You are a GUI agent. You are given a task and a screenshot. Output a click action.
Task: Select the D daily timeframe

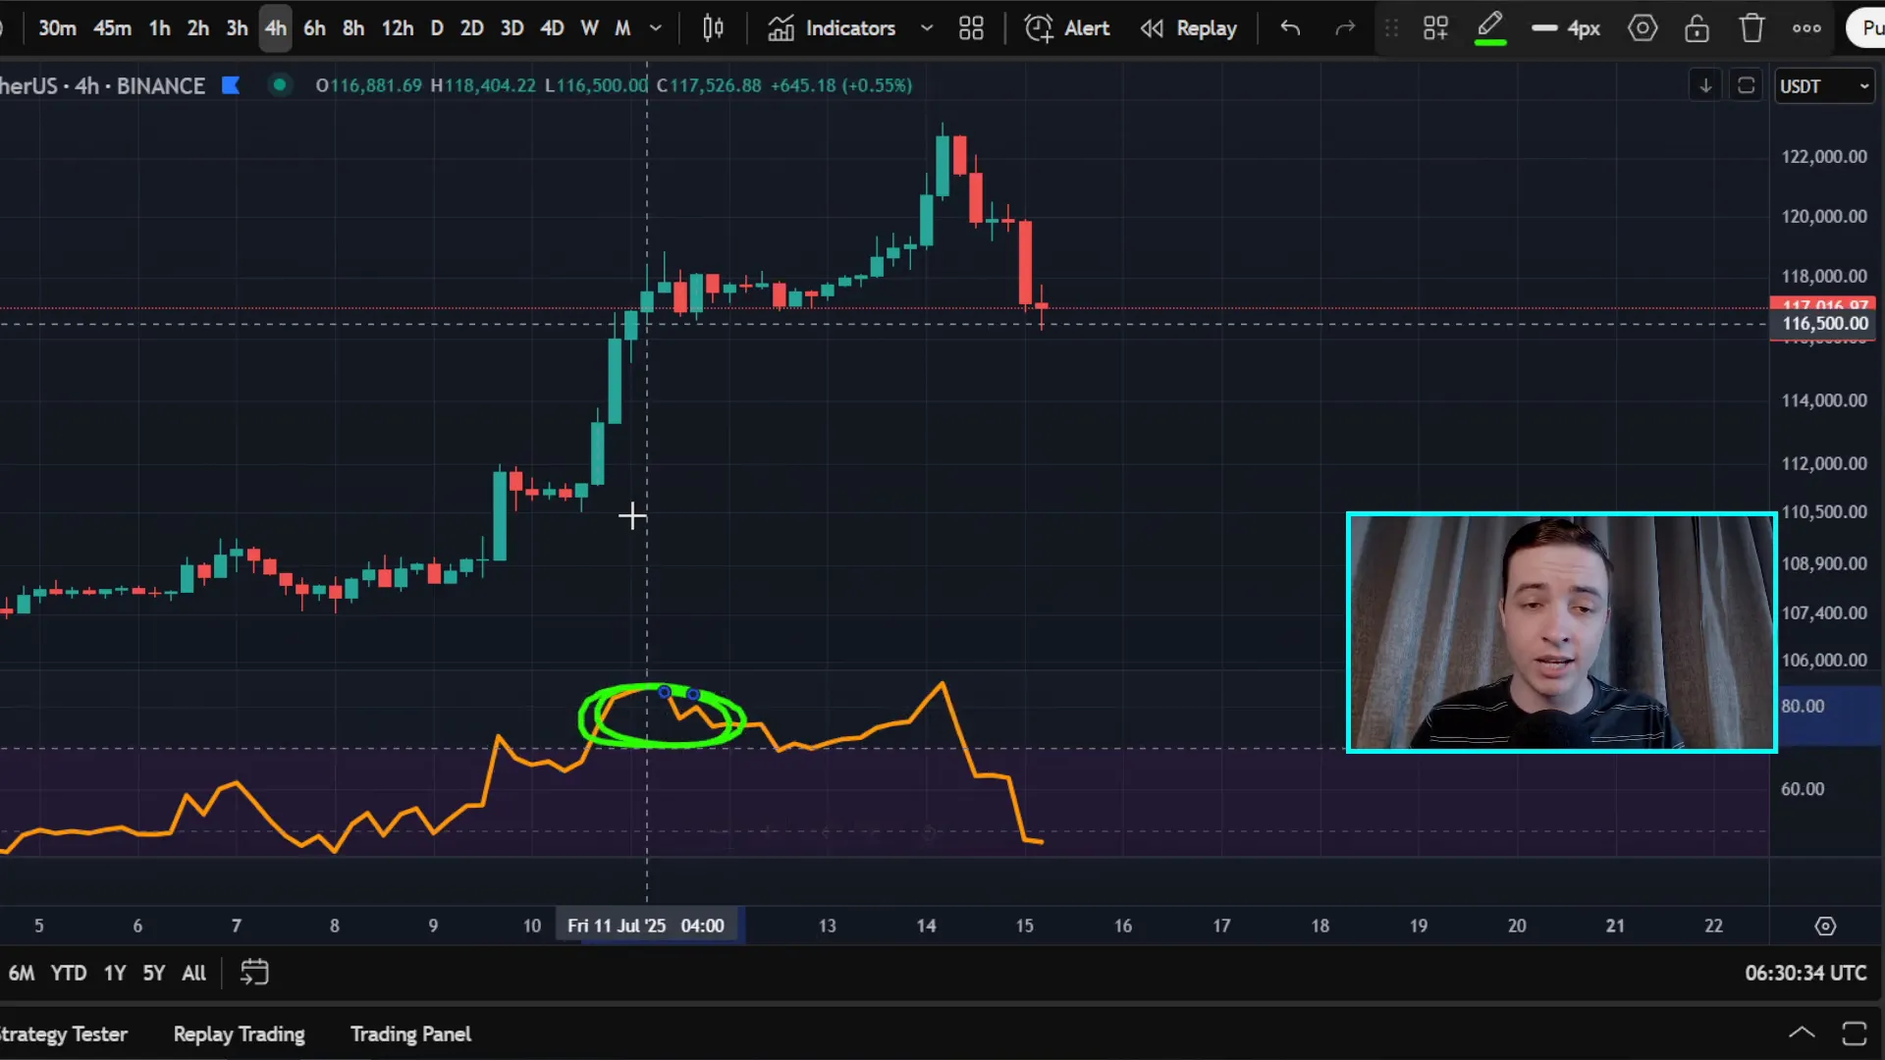click(437, 28)
